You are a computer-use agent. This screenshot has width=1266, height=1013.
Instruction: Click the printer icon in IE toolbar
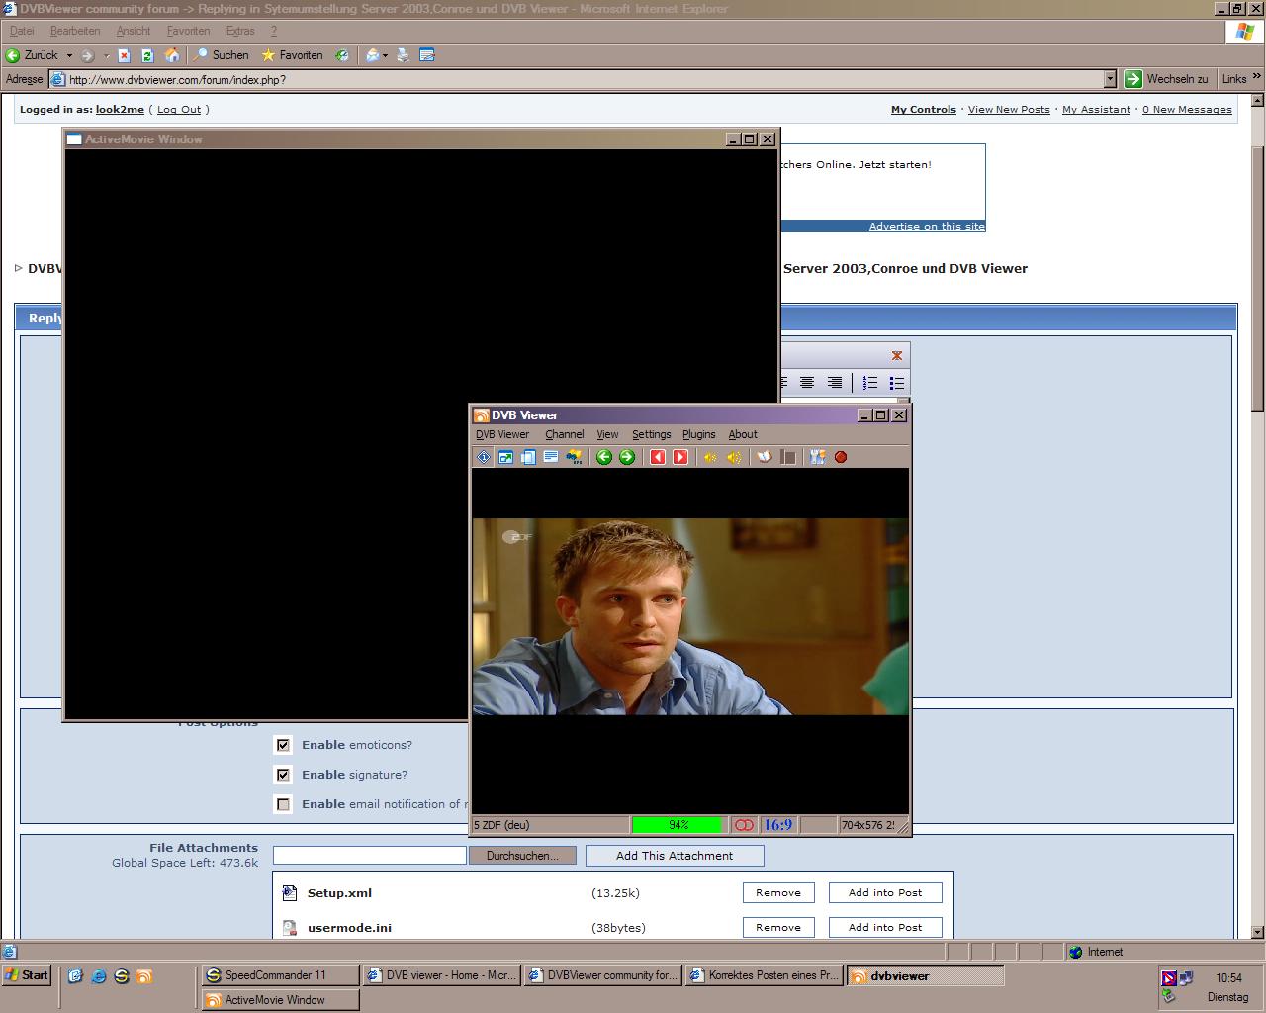[403, 55]
